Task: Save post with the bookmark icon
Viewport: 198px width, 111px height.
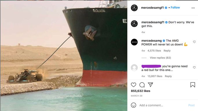Action: coord(192,85)
